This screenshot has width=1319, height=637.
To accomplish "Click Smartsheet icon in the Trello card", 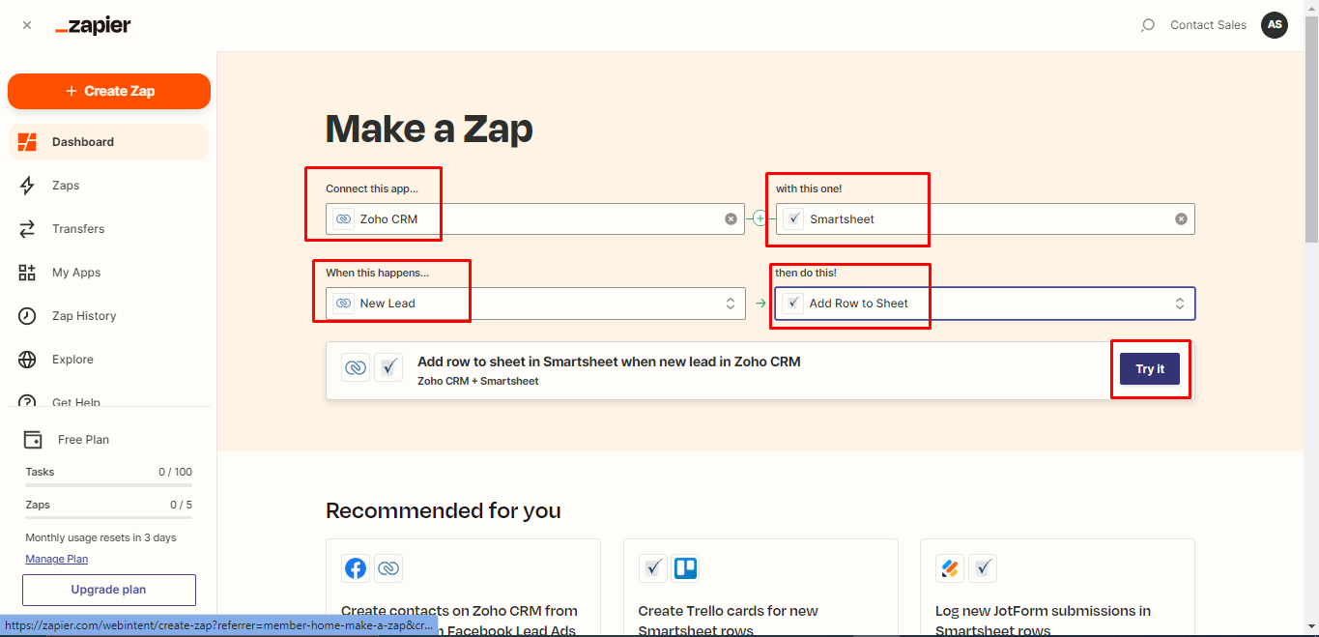I will pos(653,568).
